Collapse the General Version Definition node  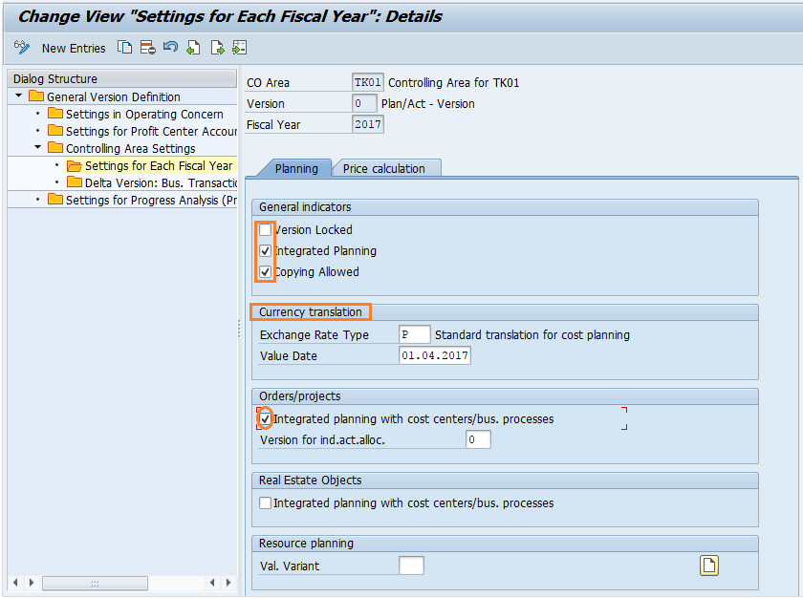[17, 96]
